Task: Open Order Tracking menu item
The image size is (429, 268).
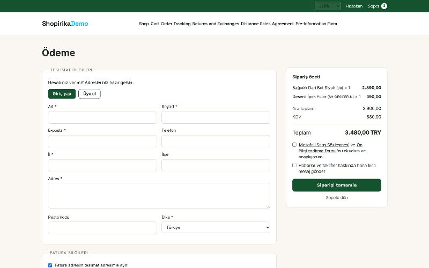Action: coord(176,24)
